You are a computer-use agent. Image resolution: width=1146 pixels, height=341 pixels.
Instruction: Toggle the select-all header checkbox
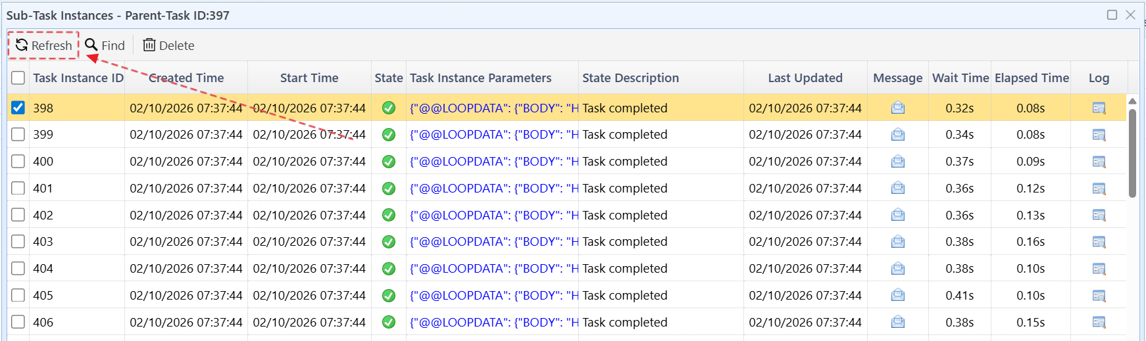pos(18,78)
